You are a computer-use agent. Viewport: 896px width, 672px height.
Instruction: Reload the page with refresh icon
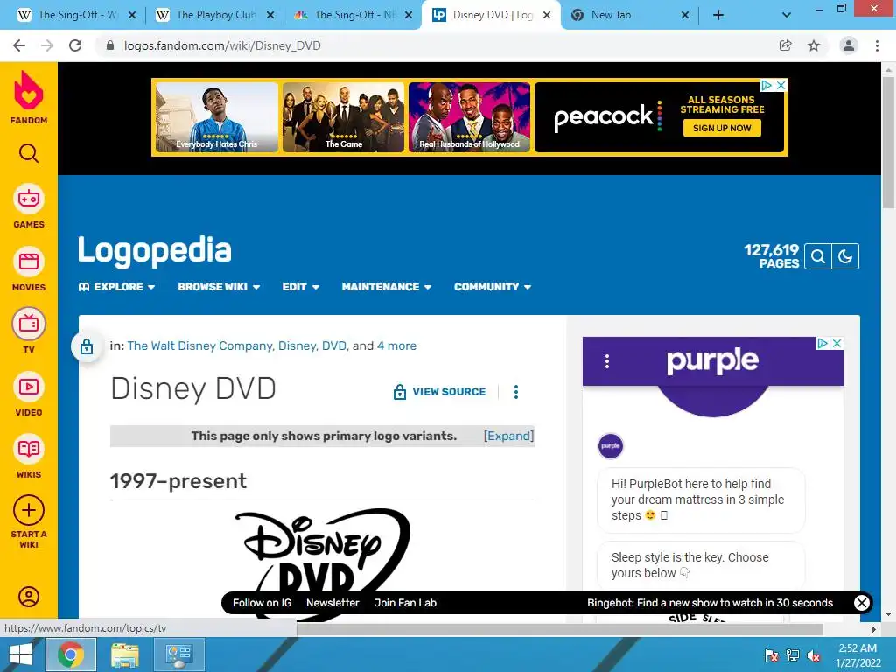click(x=75, y=45)
